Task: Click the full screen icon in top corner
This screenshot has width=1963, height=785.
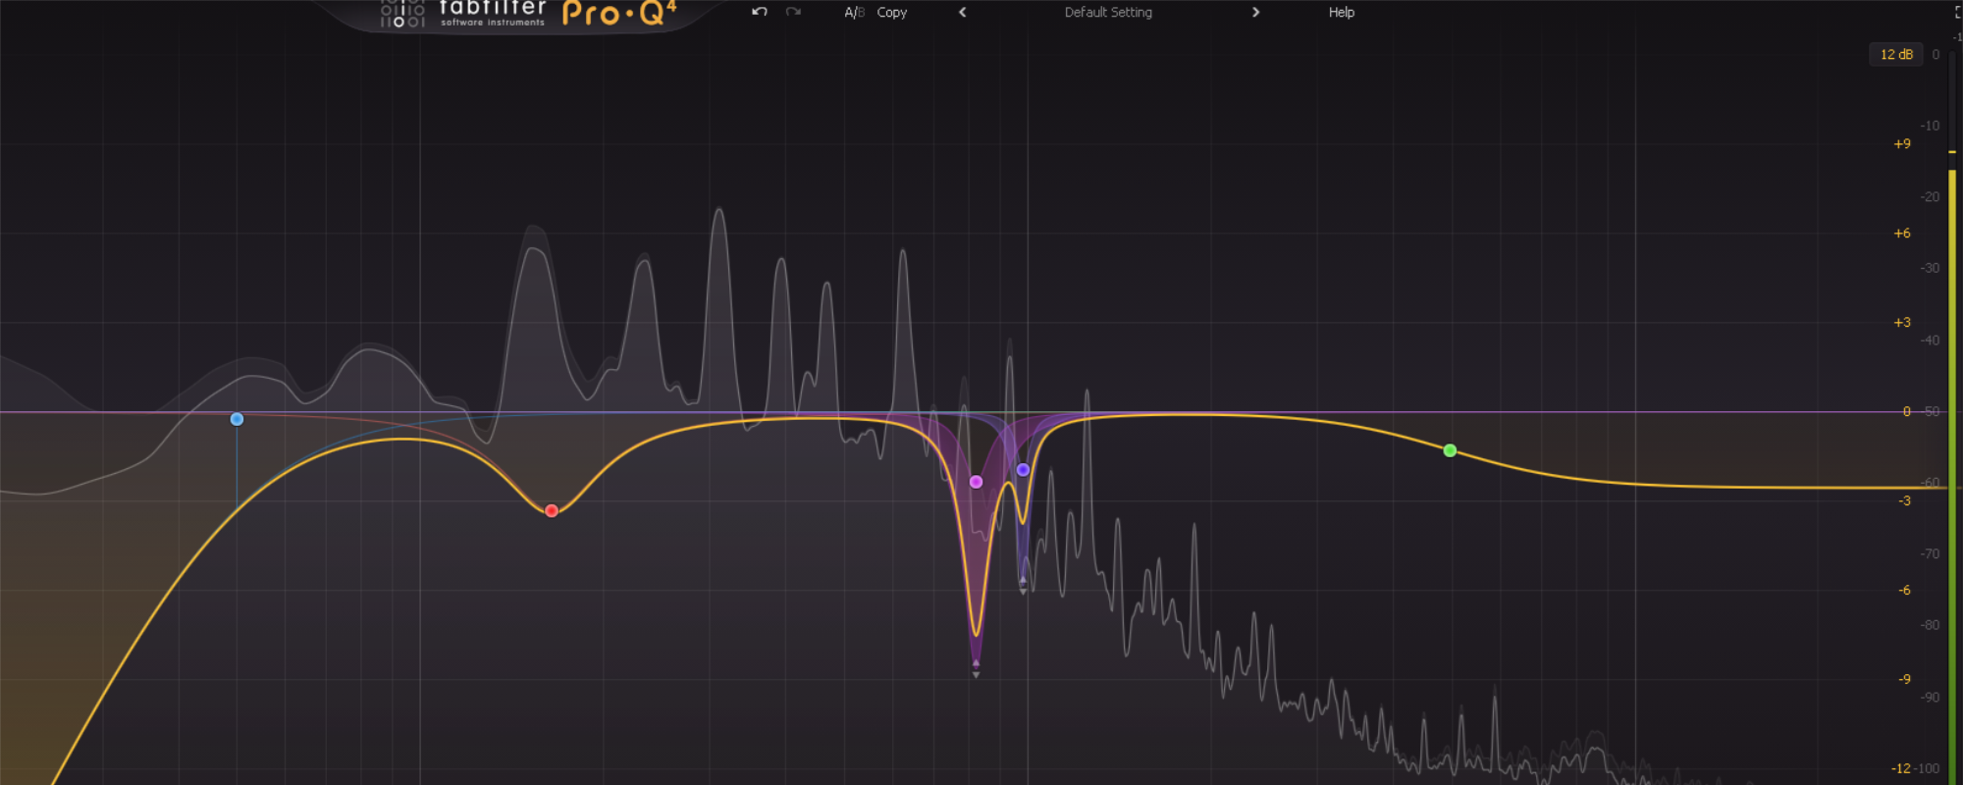Action: coord(1958,12)
